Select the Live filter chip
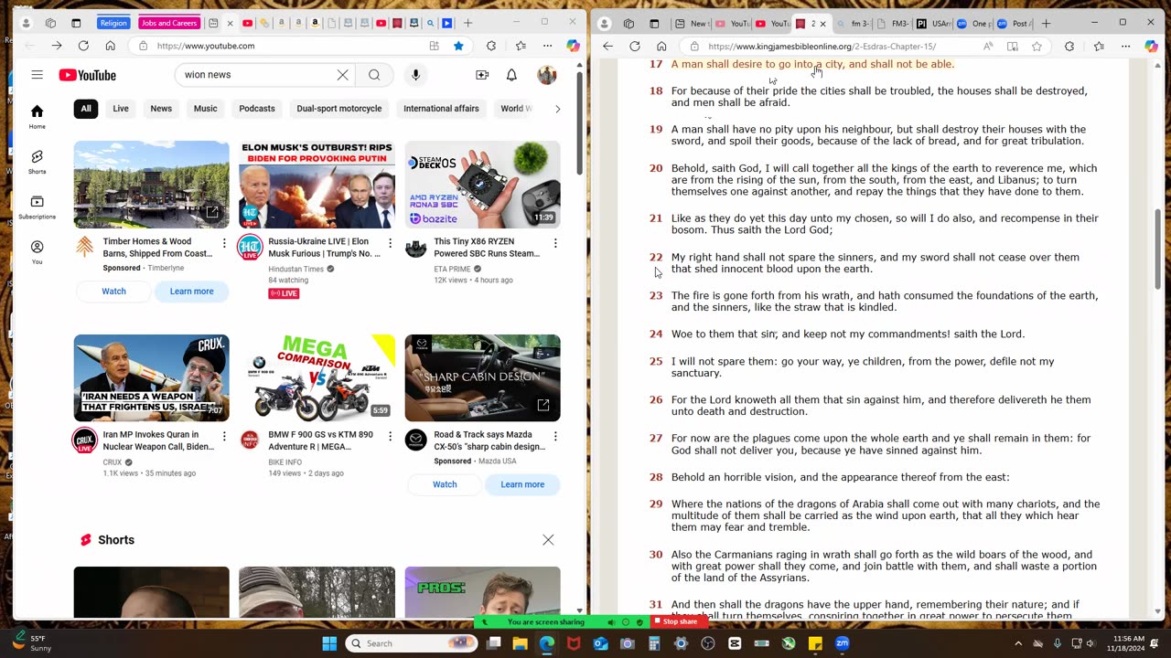Image resolution: width=1171 pixels, height=658 pixels. pyautogui.click(x=121, y=109)
